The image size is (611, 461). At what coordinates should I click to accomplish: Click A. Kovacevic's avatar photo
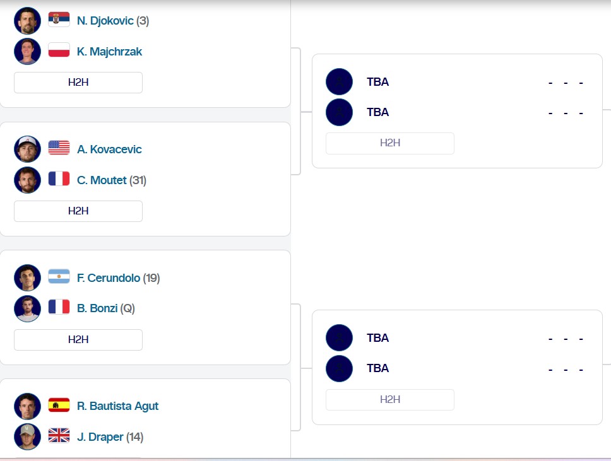tap(27, 149)
